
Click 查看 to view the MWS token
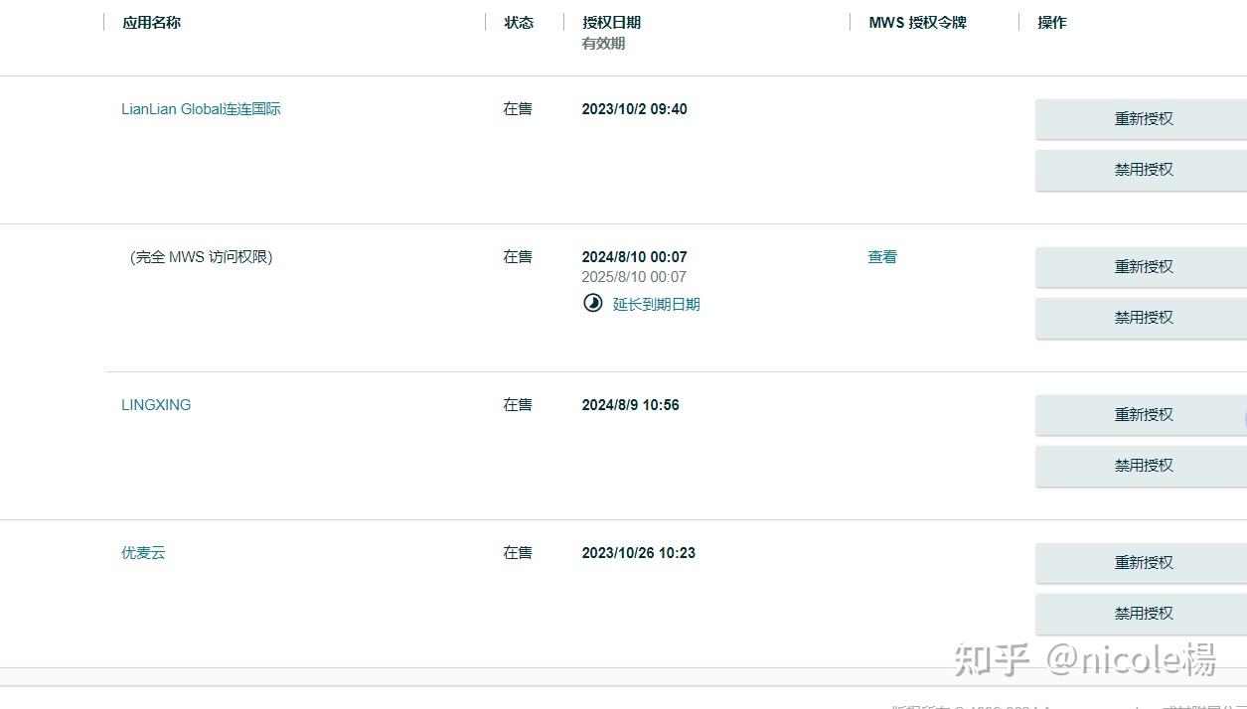882,257
